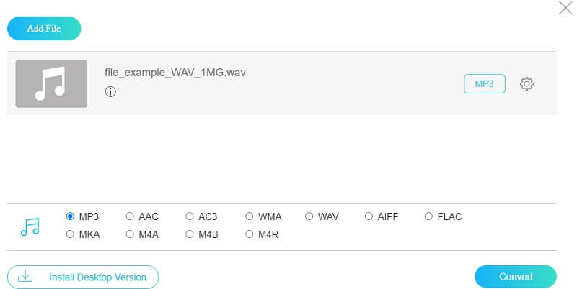Click the file_example_WAV_1MG audio thumbnail
This screenshot has height=289, width=577.
(51, 84)
